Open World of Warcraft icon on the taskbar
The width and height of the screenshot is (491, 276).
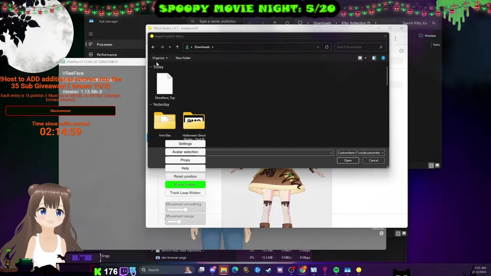click(x=246, y=270)
